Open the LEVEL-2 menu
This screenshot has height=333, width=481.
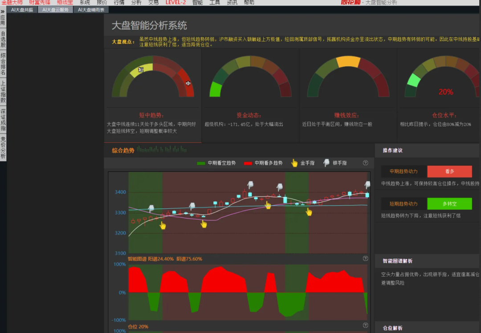click(x=175, y=3)
